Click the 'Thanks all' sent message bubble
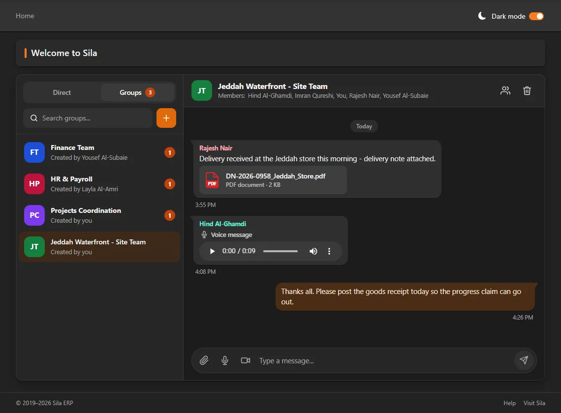The width and height of the screenshot is (561, 413). point(405,297)
